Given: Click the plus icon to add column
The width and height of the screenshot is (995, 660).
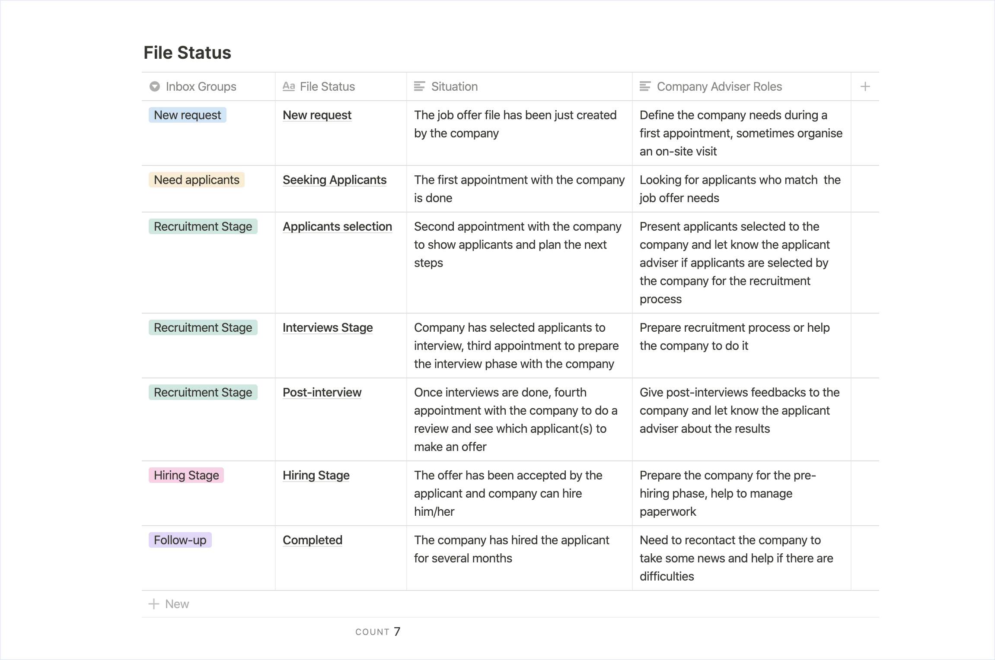Looking at the screenshot, I should pyautogui.click(x=865, y=86).
